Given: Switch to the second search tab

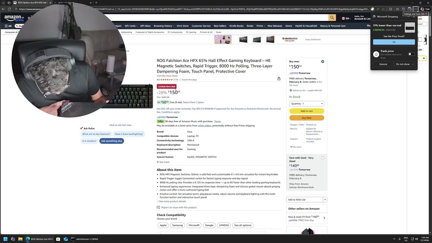Looking at the screenshot, I should tap(73, 3).
